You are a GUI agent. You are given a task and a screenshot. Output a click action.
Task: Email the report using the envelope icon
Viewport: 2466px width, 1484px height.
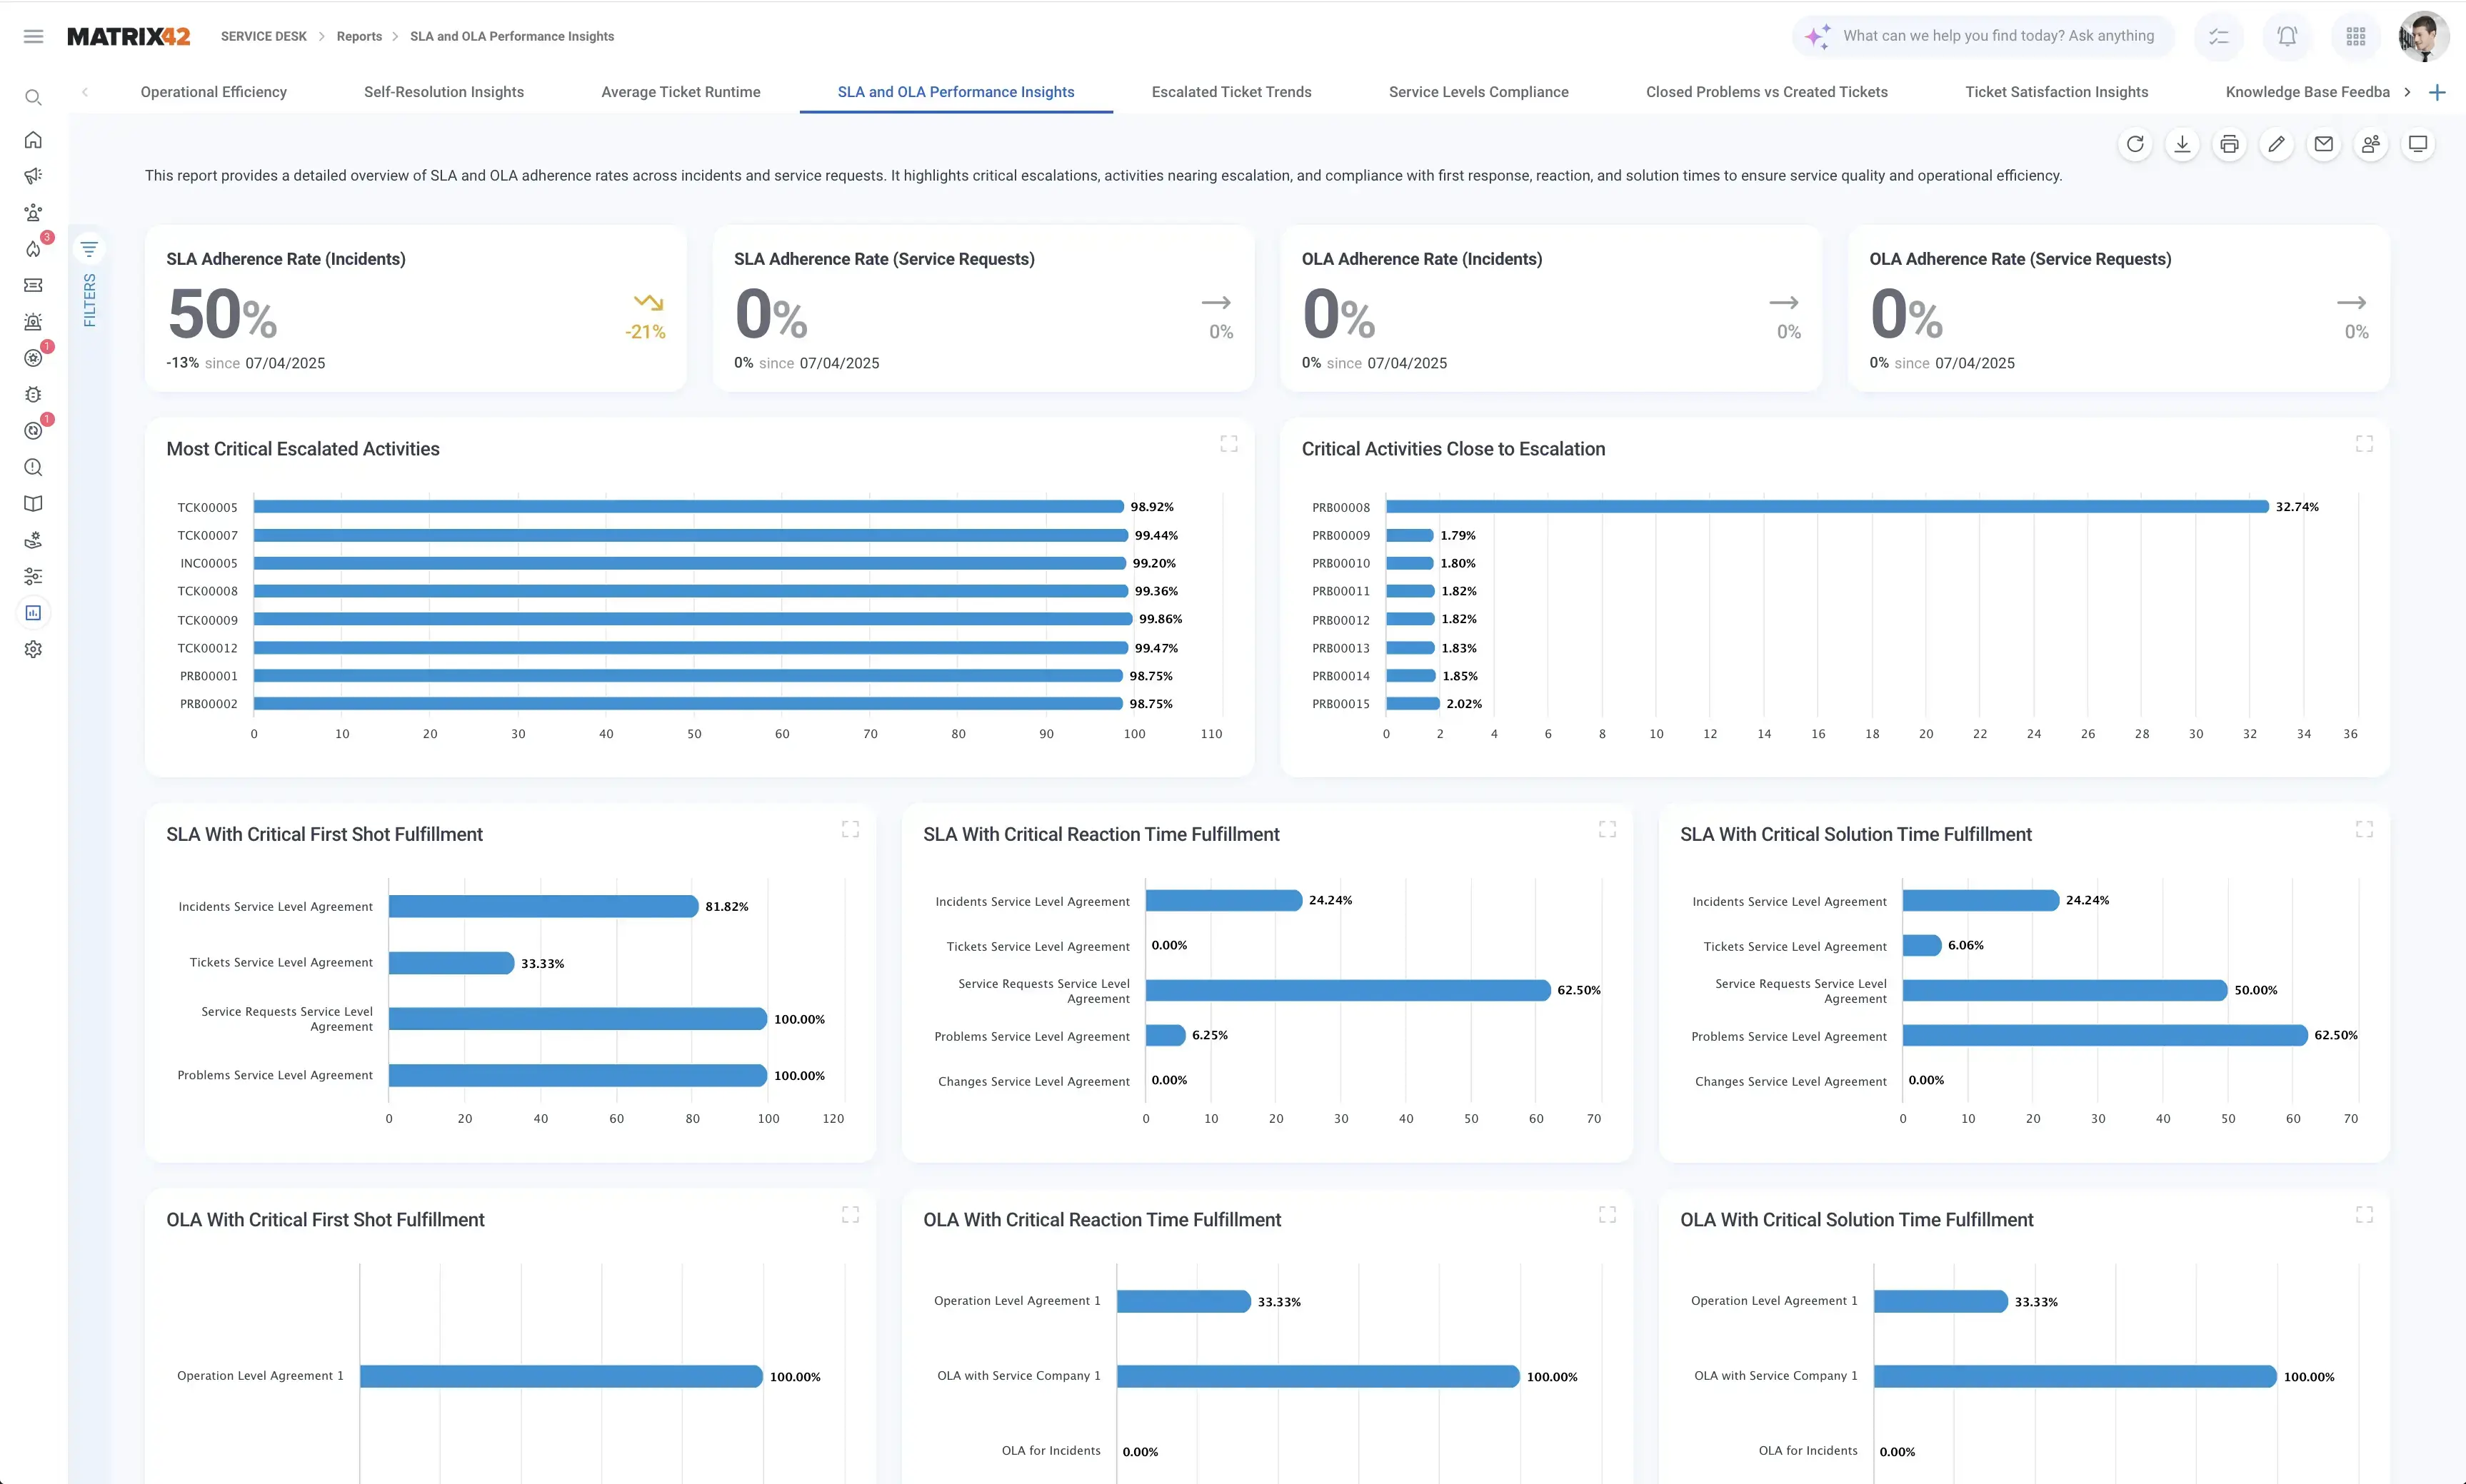[x=2324, y=144]
